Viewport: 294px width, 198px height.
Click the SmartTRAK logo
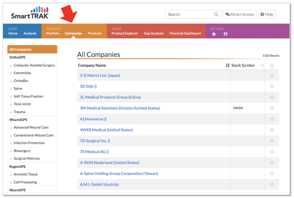click(x=30, y=13)
